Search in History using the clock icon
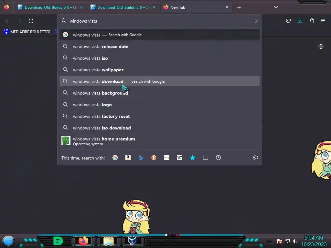 [218, 158]
